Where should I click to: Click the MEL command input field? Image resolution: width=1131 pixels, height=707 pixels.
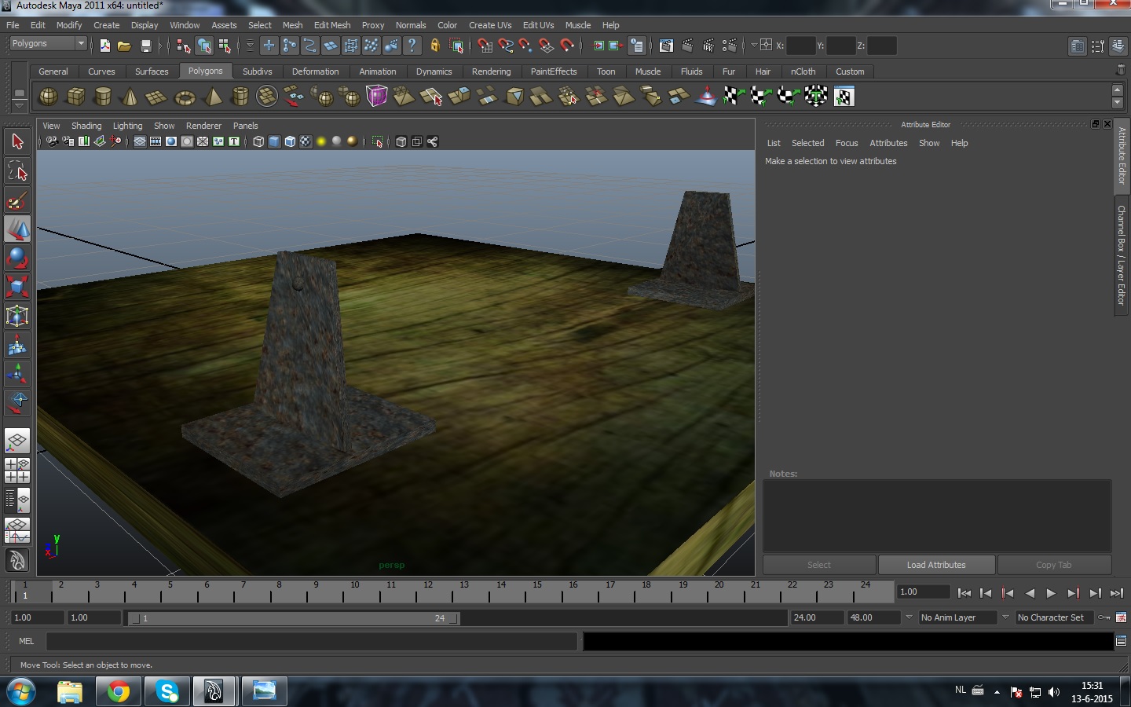point(312,642)
